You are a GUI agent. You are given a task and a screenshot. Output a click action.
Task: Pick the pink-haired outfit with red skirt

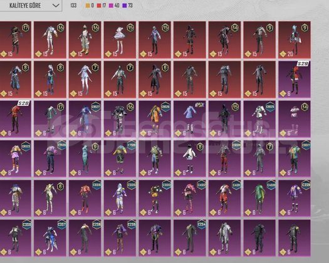pyautogui.click(x=189, y=199)
